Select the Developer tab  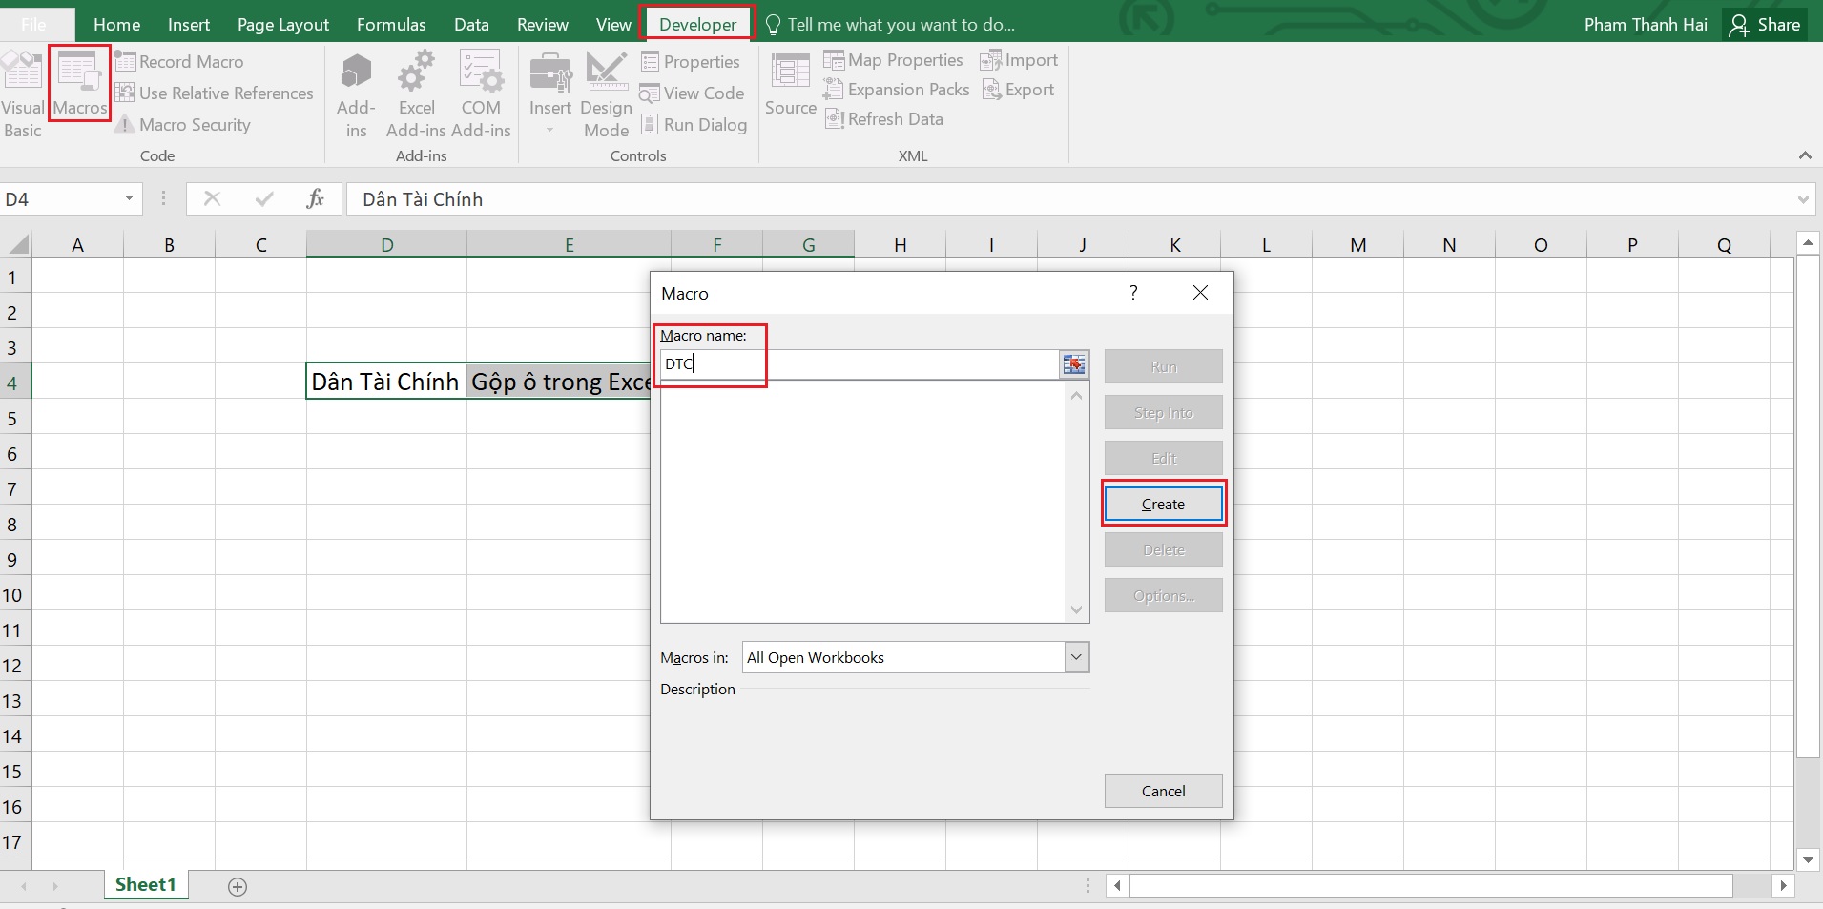pos(697,25)
